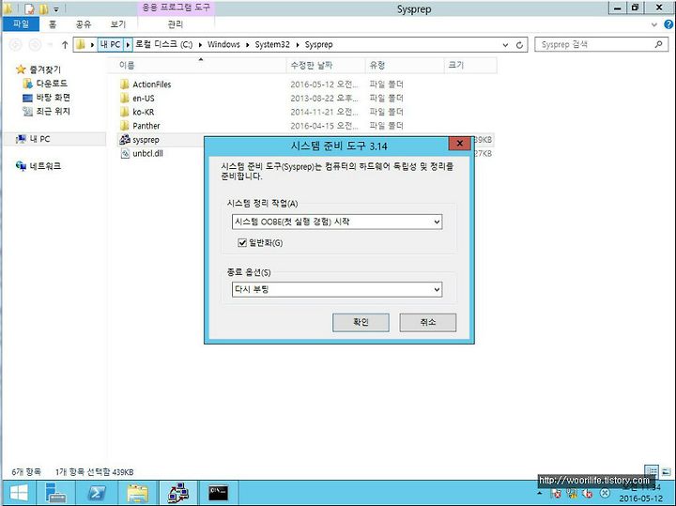This screenshot has width=676, height=506.
Task: Click the Properties quick access icon
Action: click(x=29, y=8)
